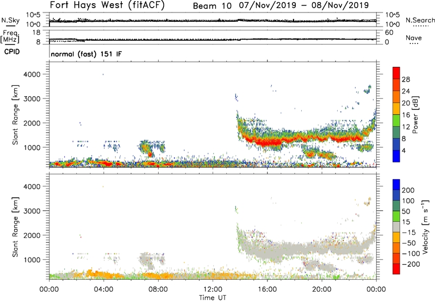Click the date range '07/Nov/2019 - 08/Nov/2019'
This screenshot has width=435, height=301.
304,5
